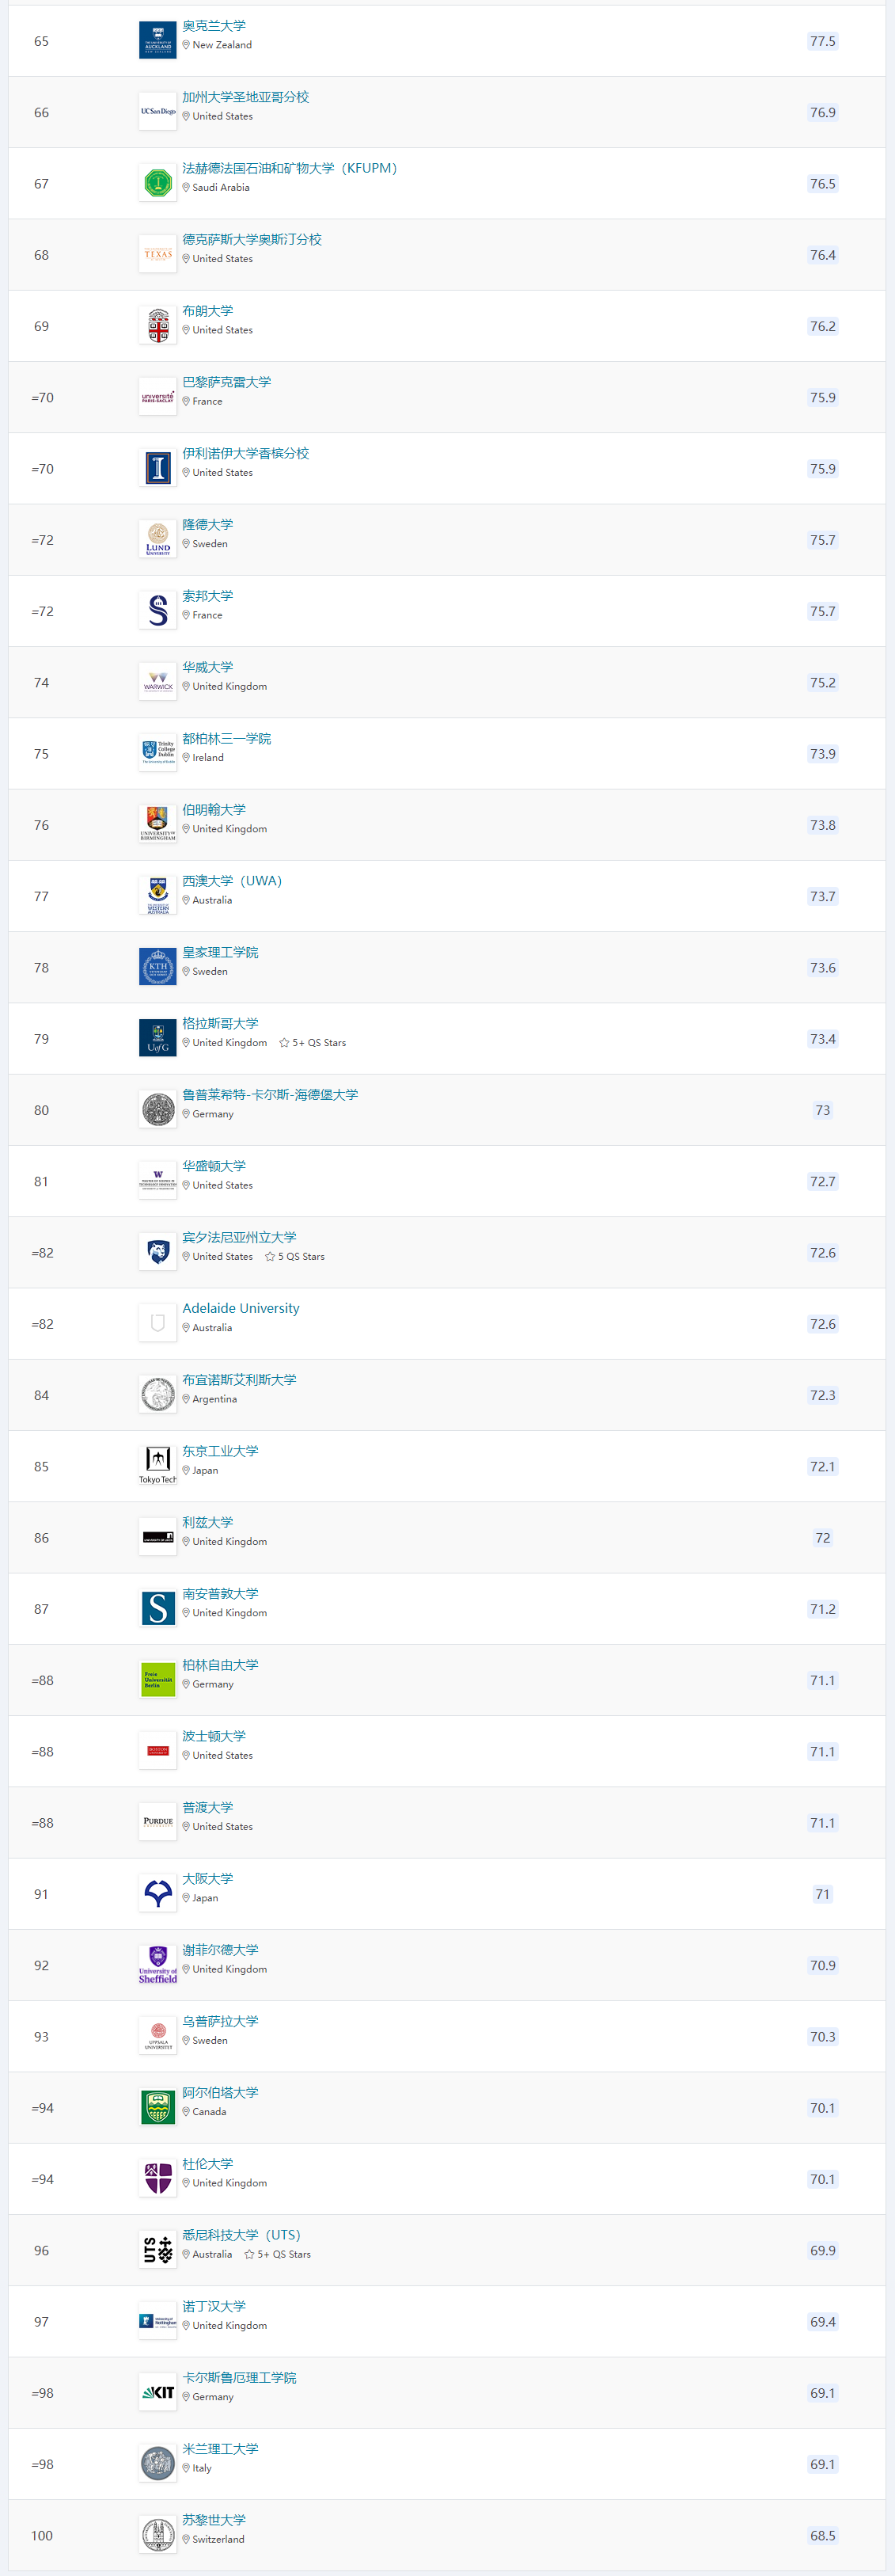Open the 都柏林三一学院 link

click(227, 738)
